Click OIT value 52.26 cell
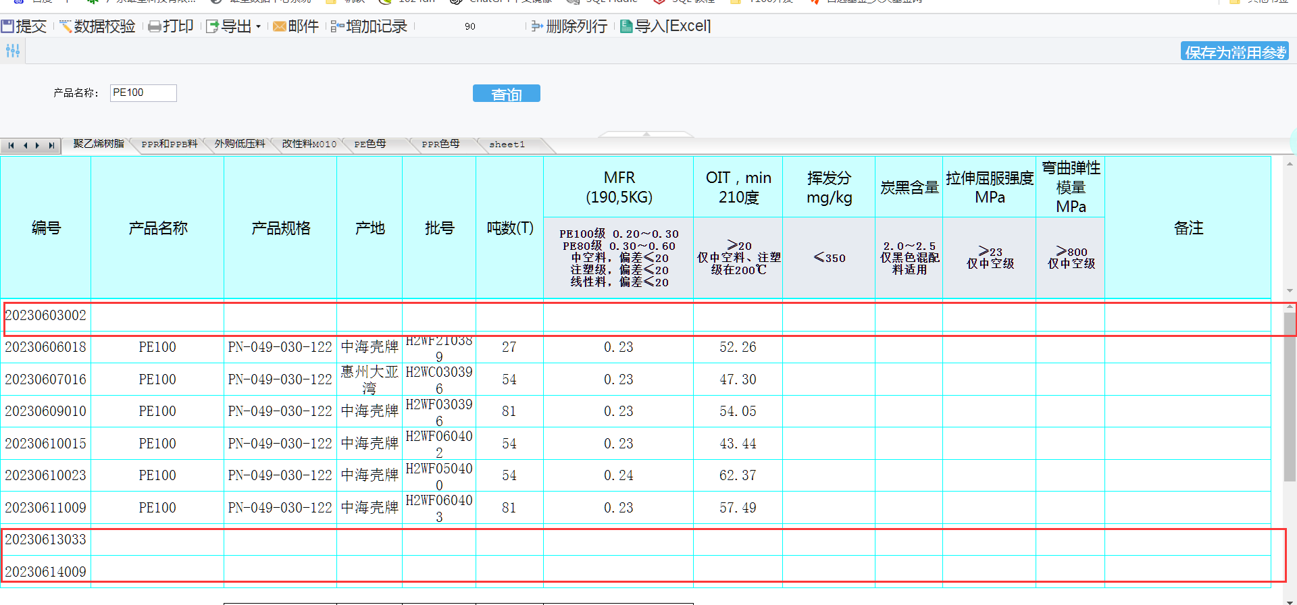 coord(738,347)
